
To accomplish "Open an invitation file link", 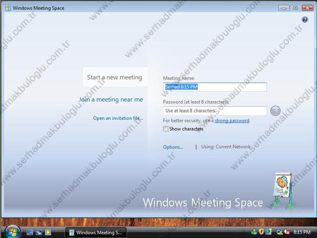I will 118,118.
